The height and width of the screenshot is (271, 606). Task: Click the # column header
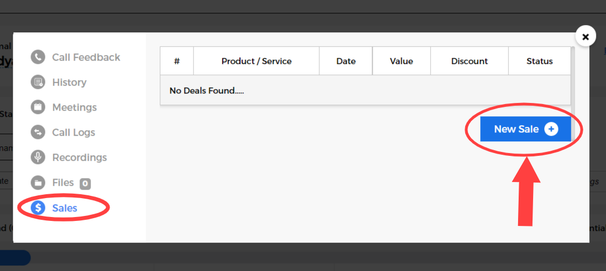(x=176, y=61)
